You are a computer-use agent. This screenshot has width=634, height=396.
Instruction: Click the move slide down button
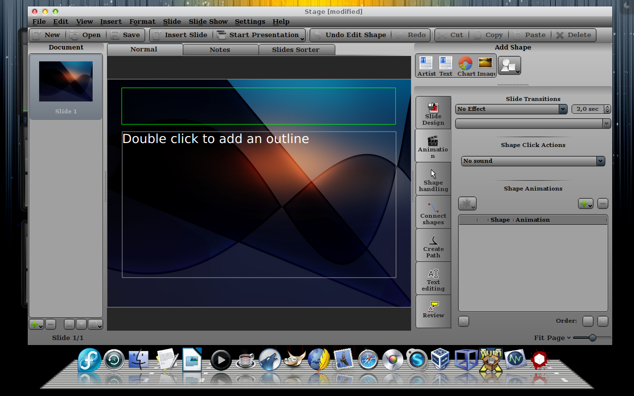pos(81,325)
